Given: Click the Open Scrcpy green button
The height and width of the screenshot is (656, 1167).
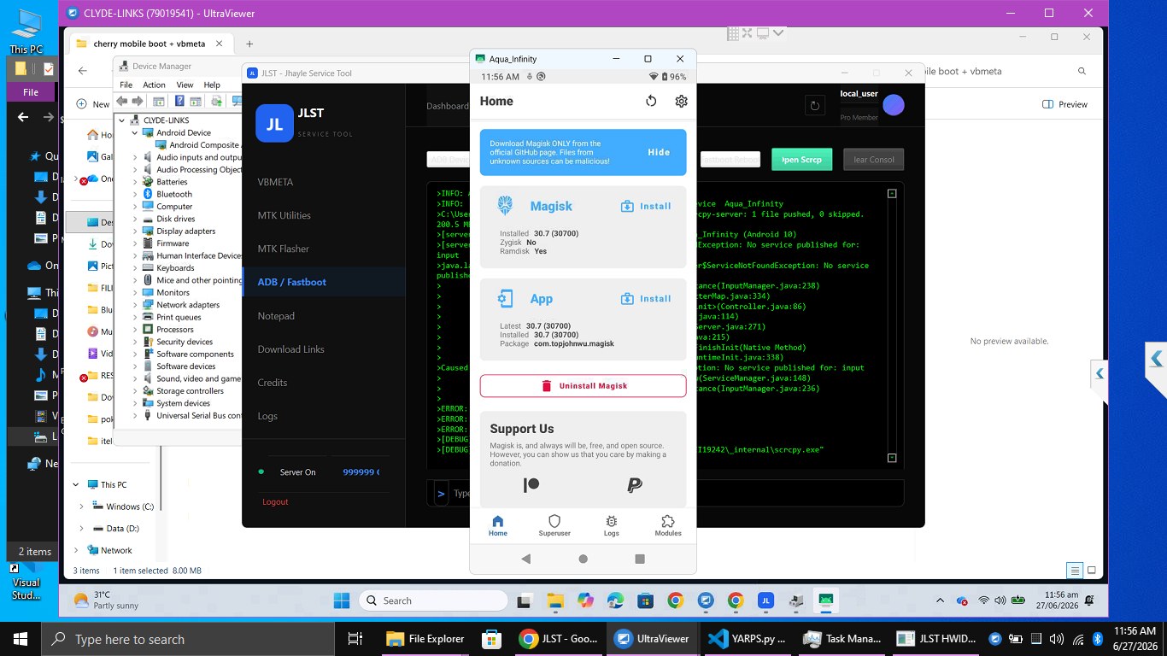Looking at the screenshot, I should tap(801, 160).
